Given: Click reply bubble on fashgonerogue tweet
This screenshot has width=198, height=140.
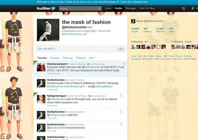Looking at the screenshot, I should pyautogui.click(x=121, y=96).
